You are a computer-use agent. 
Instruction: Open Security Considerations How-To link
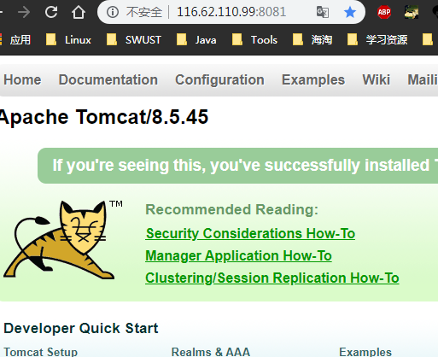tap(250, 233)
